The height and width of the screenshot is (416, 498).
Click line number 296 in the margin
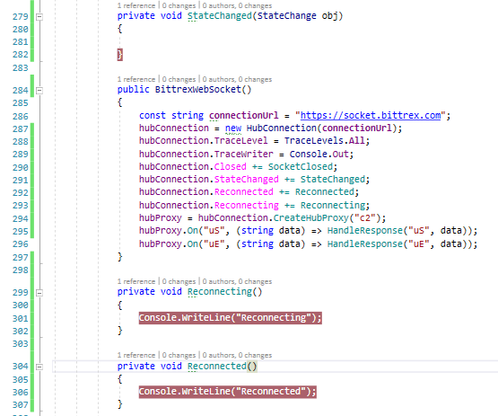point(21,243)
